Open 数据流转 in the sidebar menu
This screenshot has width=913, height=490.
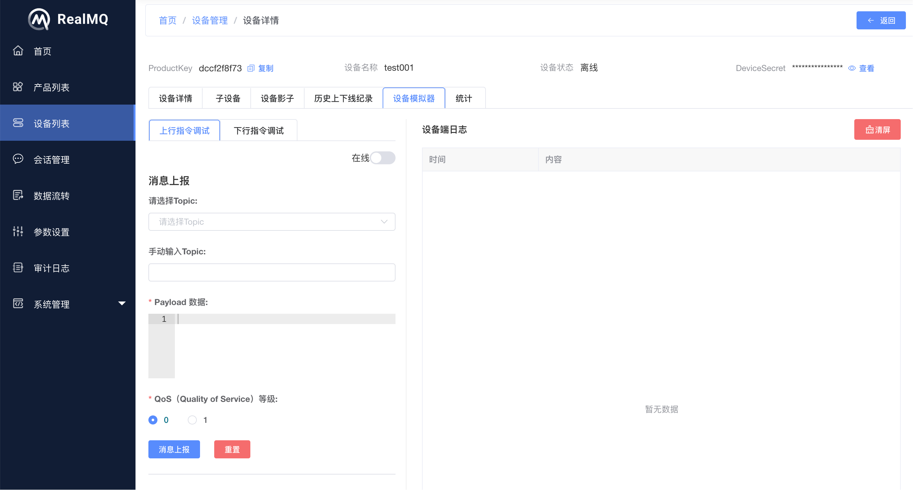pos(68,195)
